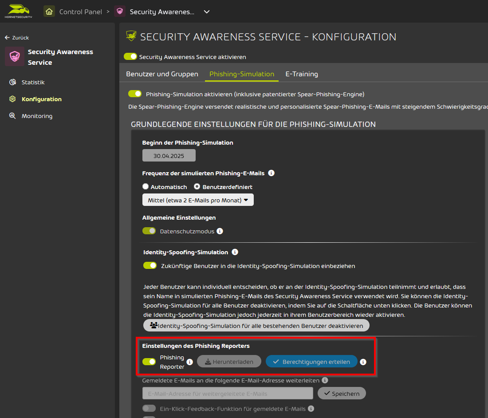
Task: Show info for Datenschutzmodus
Action: click(x=220, y=231)
